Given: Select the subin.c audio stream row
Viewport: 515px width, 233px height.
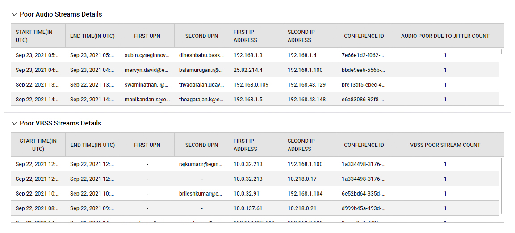Looking at the screenshot, I should click(255, 55).
